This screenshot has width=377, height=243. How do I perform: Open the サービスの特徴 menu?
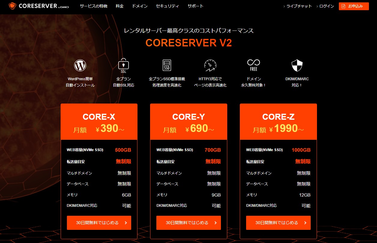93,6
